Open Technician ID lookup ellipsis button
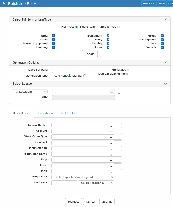 (118, 148)
